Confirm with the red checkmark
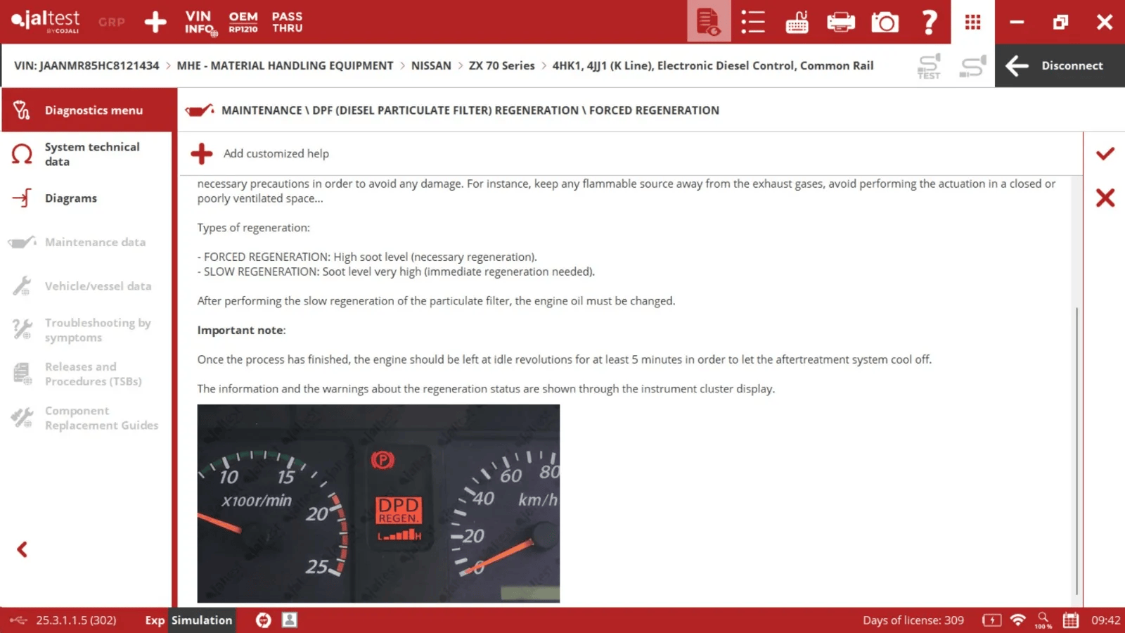Screen dimensions: 1125x633 1105,153
